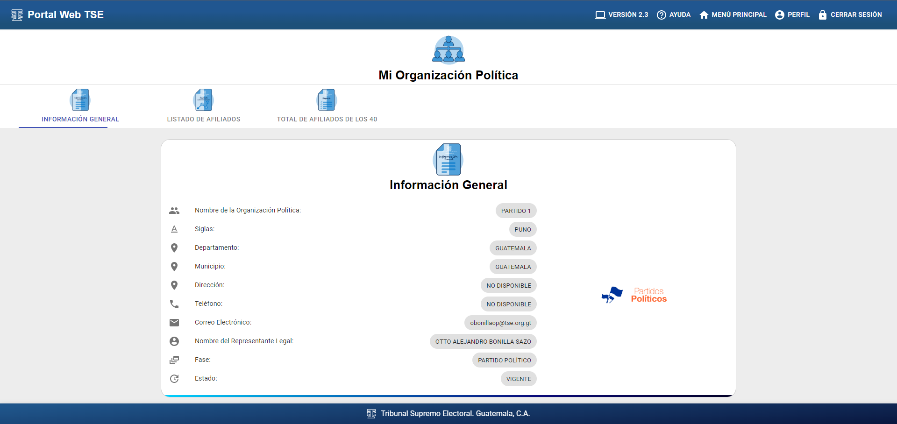Select the Información General tab label

(x=80, y=119)
